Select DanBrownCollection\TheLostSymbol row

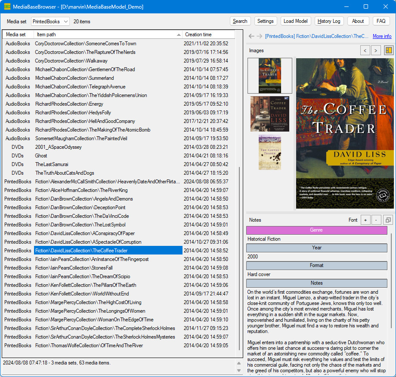click(x=118, y=225)
